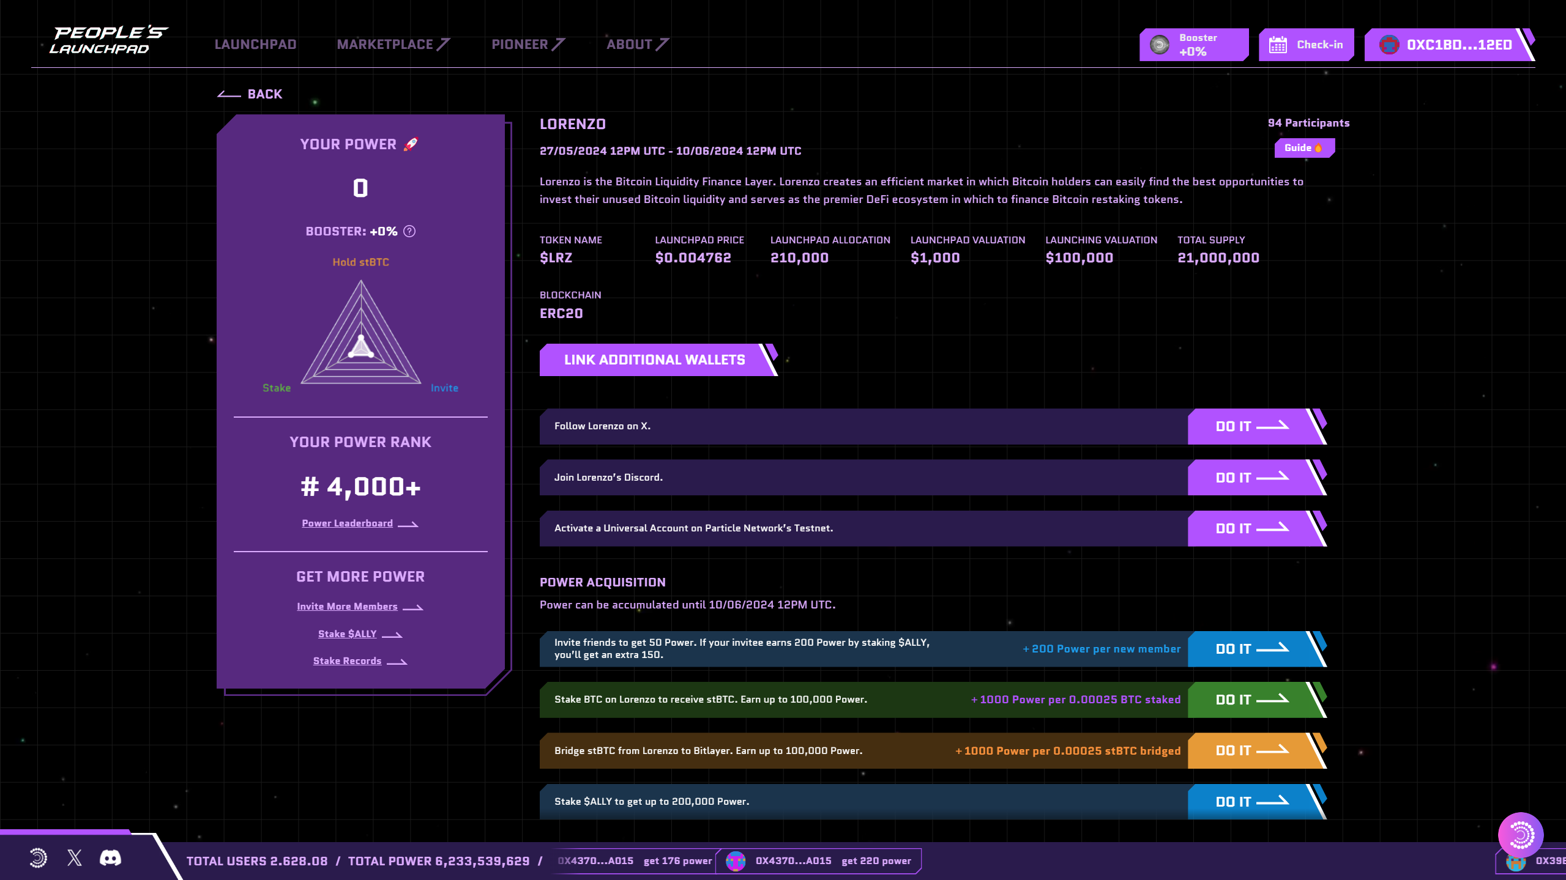1566x880 pixels.
Task: Click the Guide badge under Participants
Action: pos(1302,148)
